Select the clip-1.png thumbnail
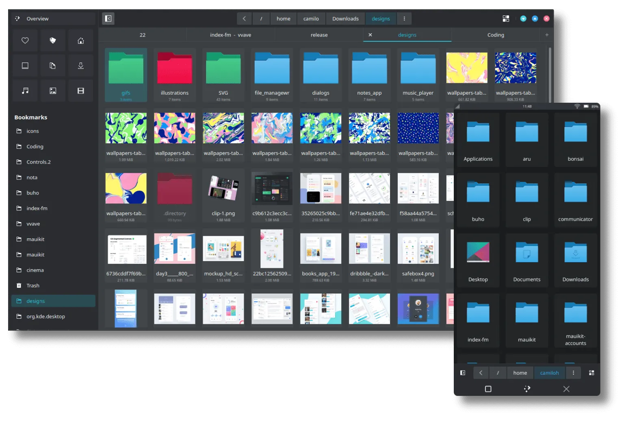 [x=223, y=189]
